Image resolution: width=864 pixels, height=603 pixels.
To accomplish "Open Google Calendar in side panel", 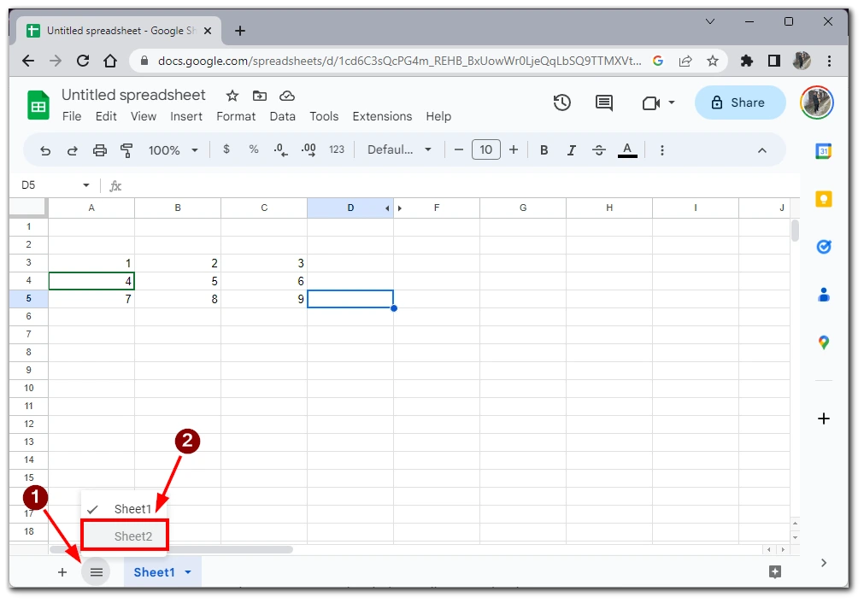I will coord(823,151).
